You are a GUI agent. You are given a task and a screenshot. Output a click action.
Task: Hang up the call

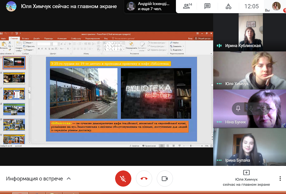click(144, 179)
